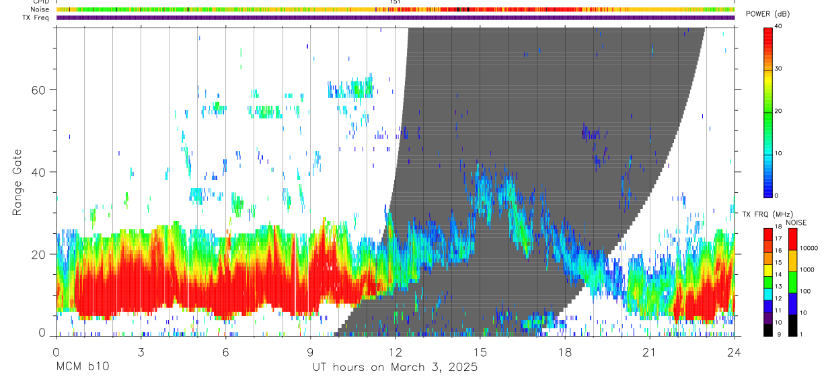The height and width of the screenshot is (381, 826).
Task: Click the purple TX Freq strip above the plot
Action: click(x=396, y=17)
